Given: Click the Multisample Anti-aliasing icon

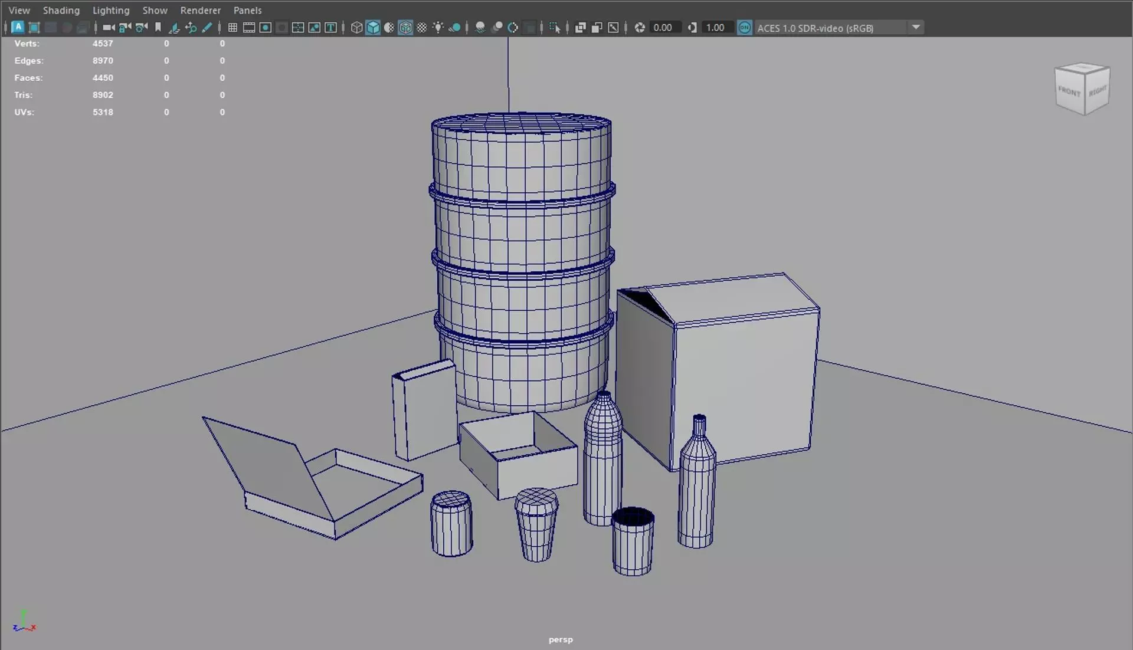Looking at the screenshot, I should 513,27.
